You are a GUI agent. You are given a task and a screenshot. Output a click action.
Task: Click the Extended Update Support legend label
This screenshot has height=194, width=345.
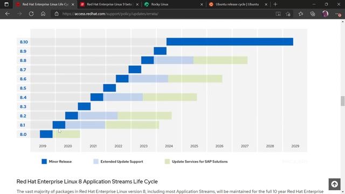[122, 162]
